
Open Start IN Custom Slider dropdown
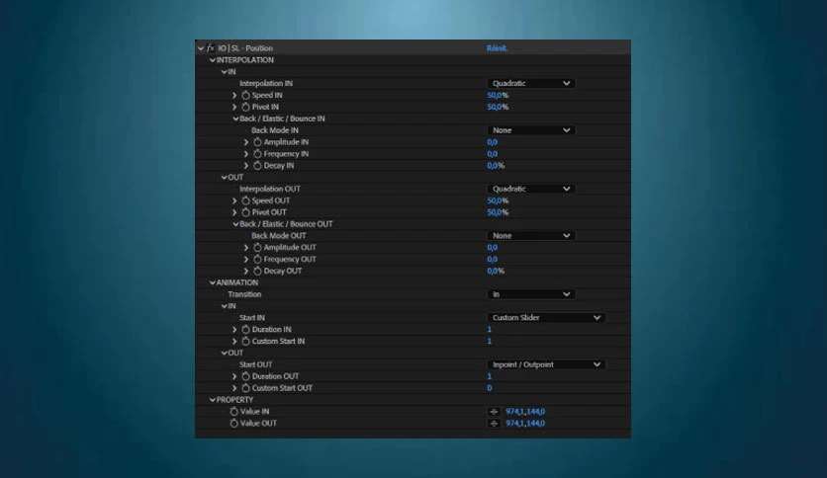point(545,317)
